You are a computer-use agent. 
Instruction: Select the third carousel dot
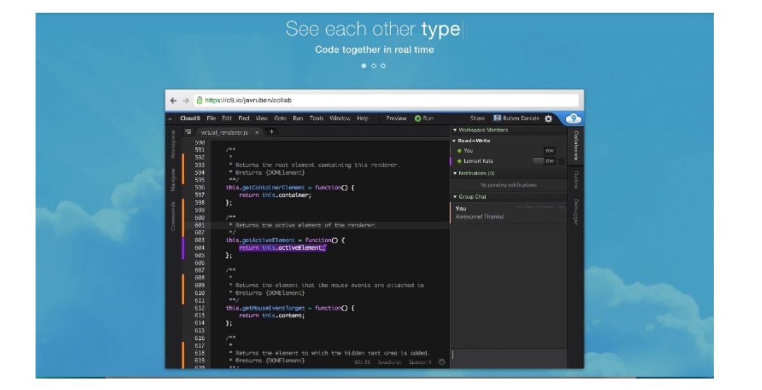pos(383,65)
